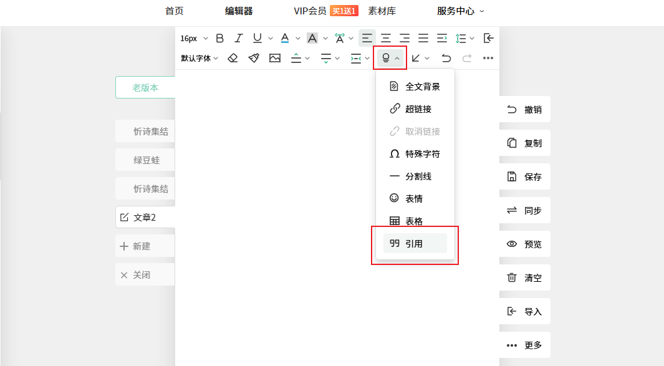The width and height of the screenshot is (664, 366).
Task: Justify text on both sides
Action: pos(423,39)
